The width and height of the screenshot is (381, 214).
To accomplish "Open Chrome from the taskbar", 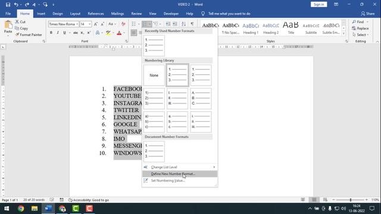I will (x=21, y=209).
